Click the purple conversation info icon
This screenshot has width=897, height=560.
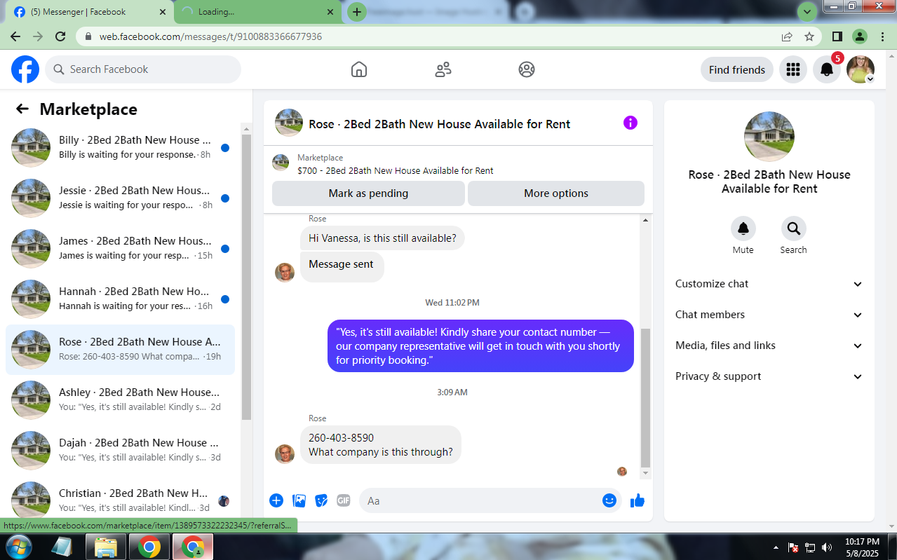point(630,123)
